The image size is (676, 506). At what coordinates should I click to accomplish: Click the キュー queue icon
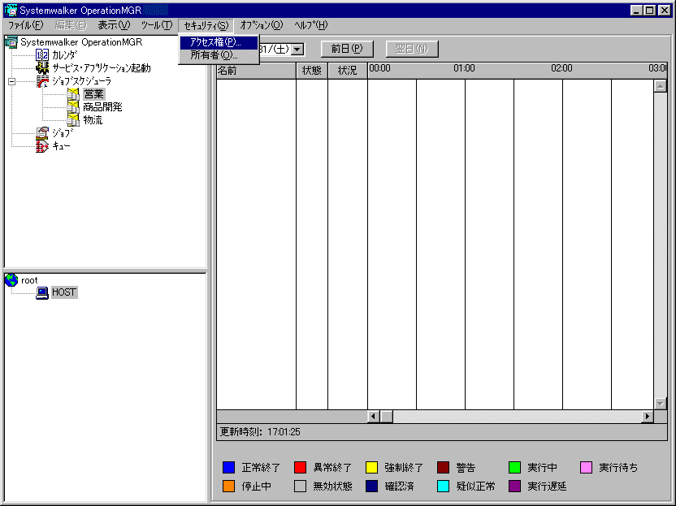tap(41, 146)
